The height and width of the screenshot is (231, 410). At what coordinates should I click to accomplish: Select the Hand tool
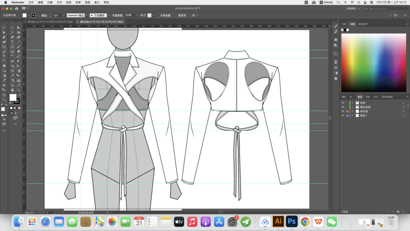(x=12, y=90)
